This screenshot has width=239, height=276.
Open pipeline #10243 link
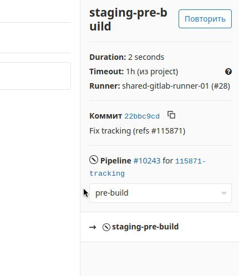click(x=147, y=161)
